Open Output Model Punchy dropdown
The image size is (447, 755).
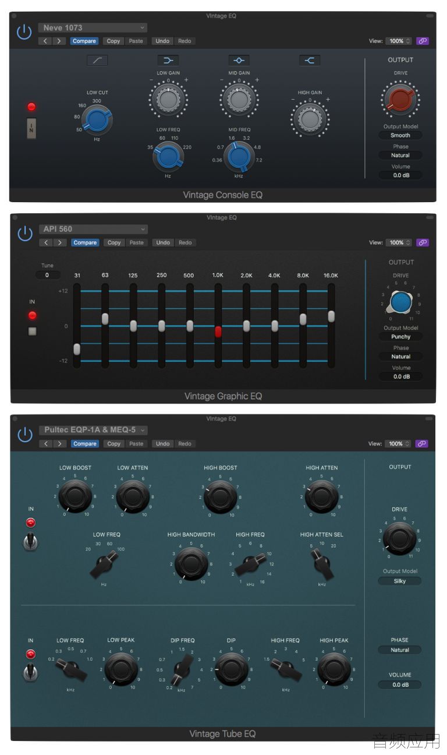(400, 337)
